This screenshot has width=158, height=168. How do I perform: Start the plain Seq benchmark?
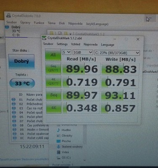pos(53,94)
